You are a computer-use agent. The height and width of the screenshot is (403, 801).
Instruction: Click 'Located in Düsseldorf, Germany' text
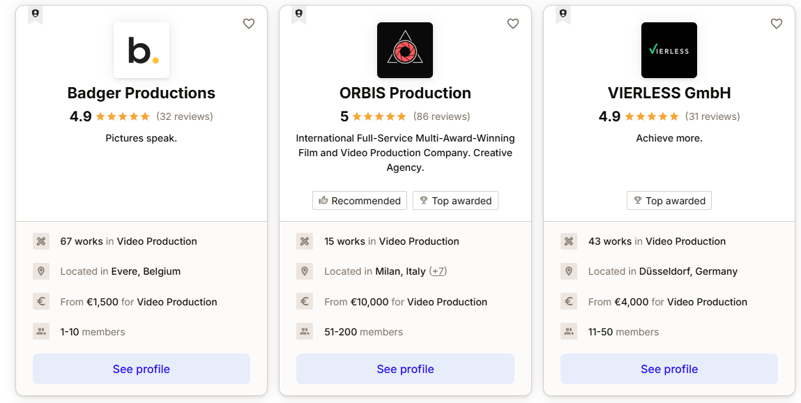pyautogui.click(x=663, y=271)
